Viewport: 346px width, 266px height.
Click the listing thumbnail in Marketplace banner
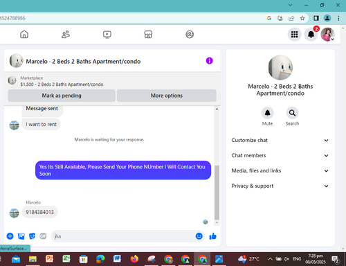click(x=12, y=80)
